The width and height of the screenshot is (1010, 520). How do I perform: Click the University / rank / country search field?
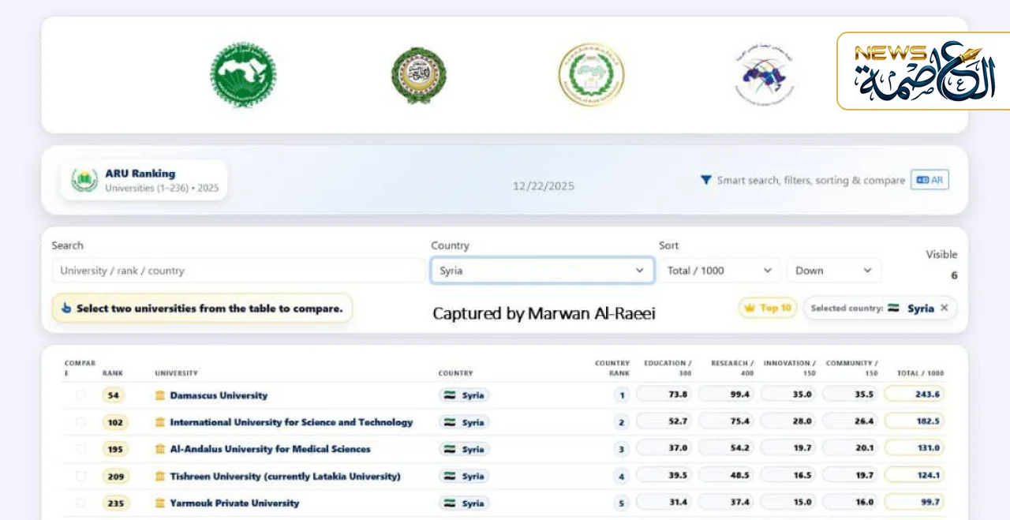(237, 271)
